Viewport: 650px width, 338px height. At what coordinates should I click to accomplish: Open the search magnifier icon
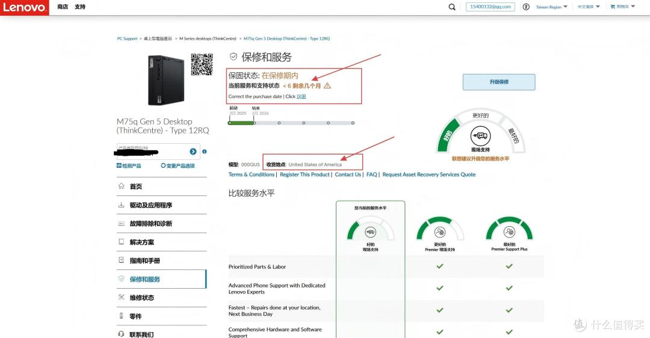[452, 7]
